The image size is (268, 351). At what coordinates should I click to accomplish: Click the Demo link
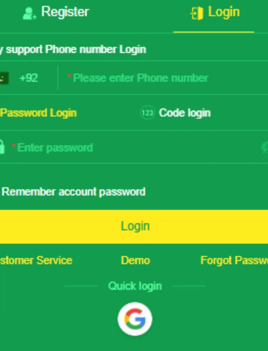[x=135, y=260]
